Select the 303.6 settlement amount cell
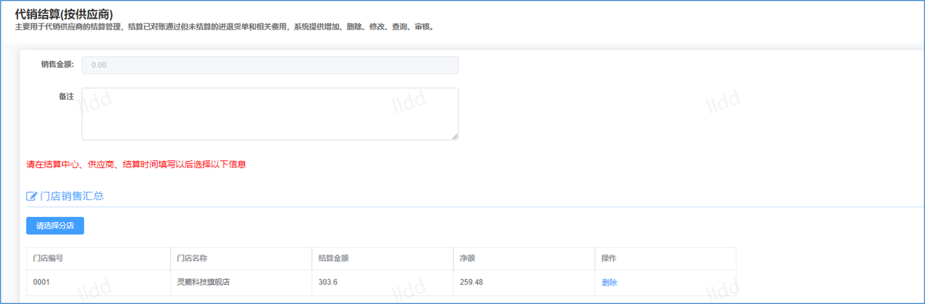 coord(382,283)
